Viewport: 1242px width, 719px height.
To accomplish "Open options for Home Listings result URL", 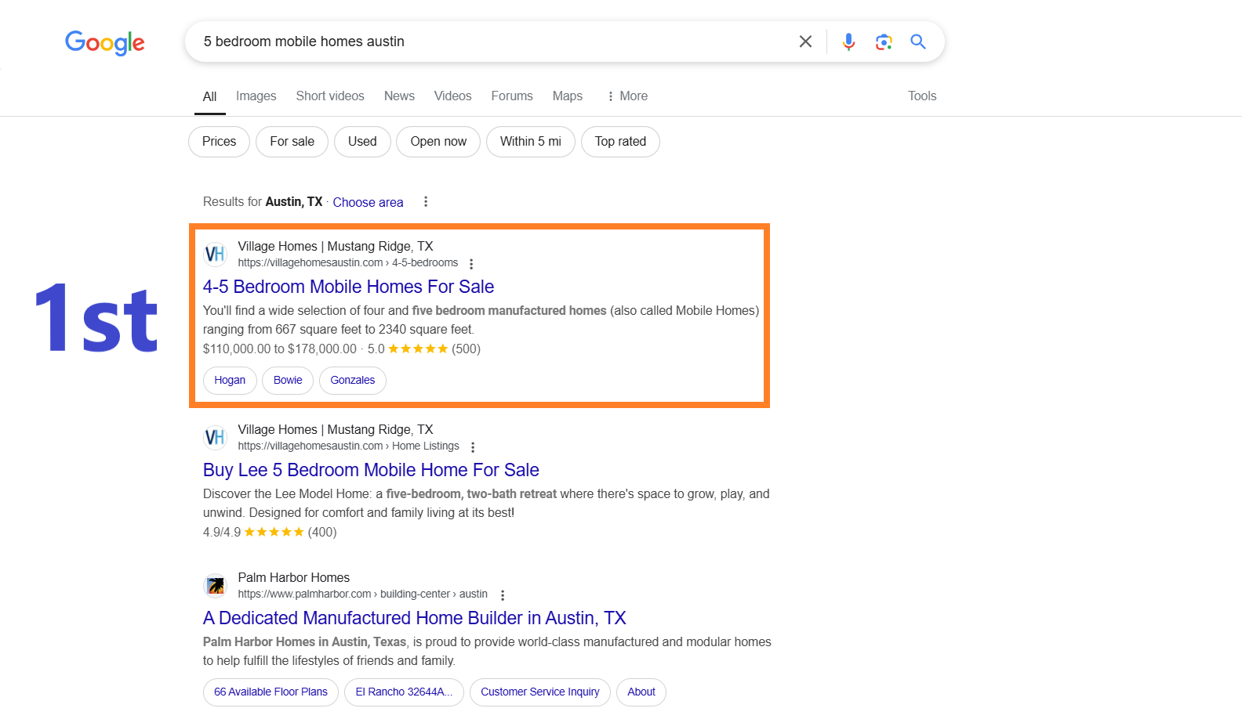I will click(x=473, y=447).
